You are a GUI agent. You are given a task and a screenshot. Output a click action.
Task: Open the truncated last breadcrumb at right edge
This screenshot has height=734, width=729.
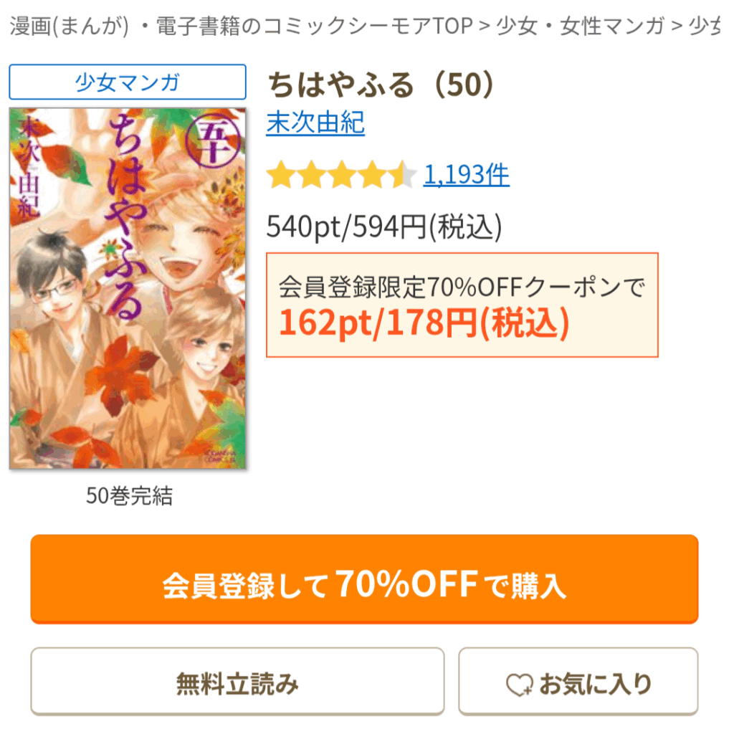click(705, 27)
